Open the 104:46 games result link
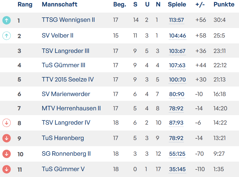This screenshot has width=239, height=177. pos(177,36)
